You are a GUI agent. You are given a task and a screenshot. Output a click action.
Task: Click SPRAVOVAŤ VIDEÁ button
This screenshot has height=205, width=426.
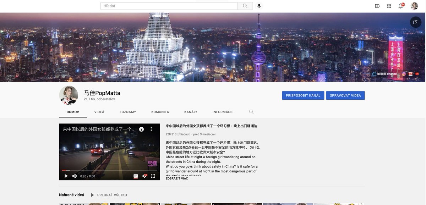(x=345, y=95)
